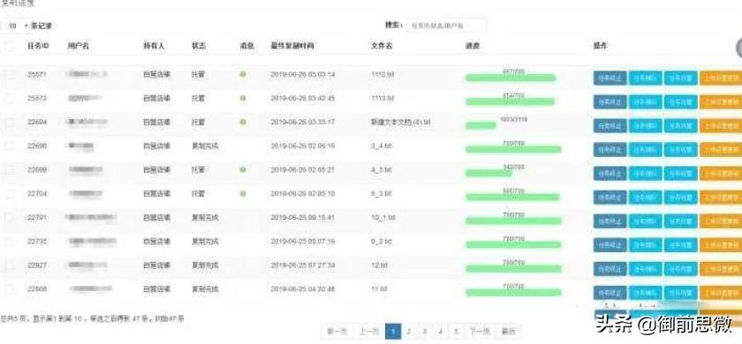Click the file name 12.txt

point(380,265)
